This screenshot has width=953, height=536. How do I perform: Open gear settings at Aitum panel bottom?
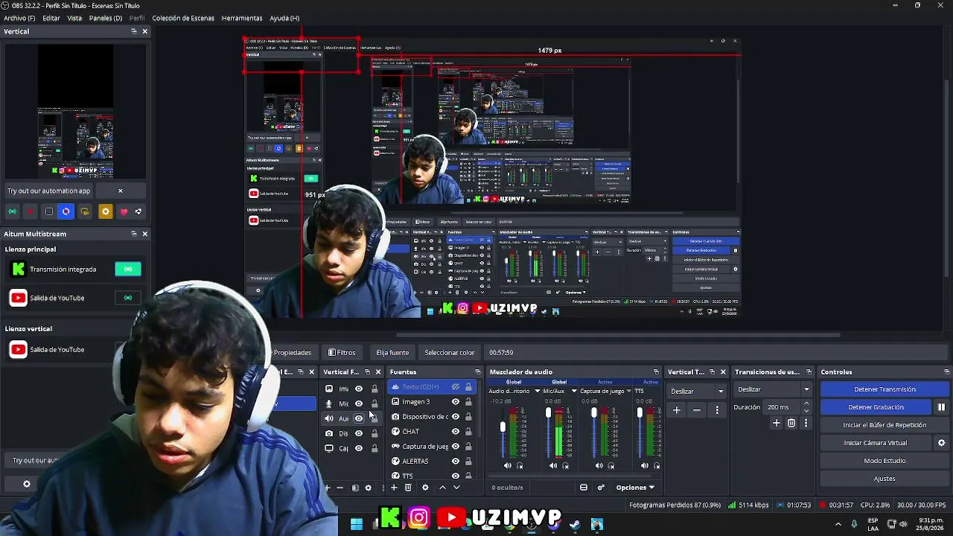click(x=27, y=484)
